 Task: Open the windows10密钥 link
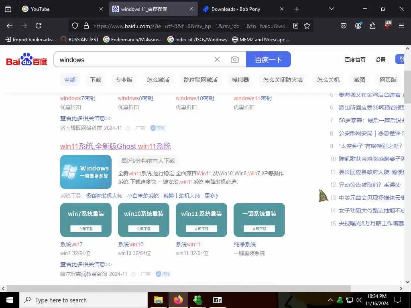(195, 98)
